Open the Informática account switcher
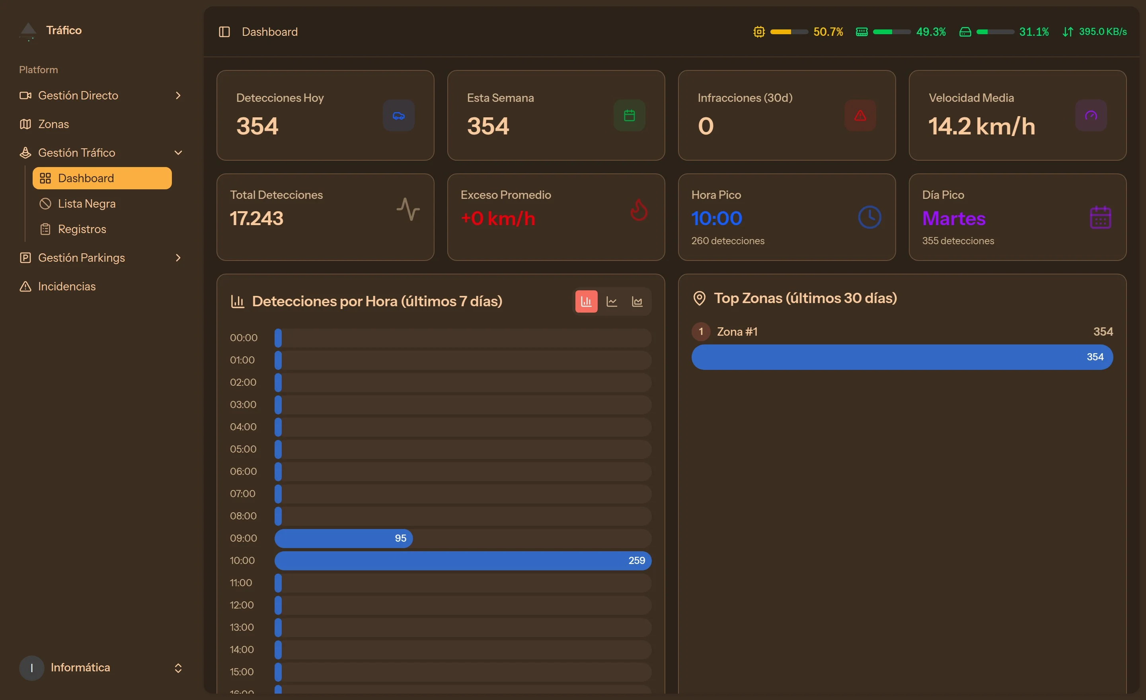Image resolution: width=1146 pixels, height=700 pixels. tap(101, 667)
